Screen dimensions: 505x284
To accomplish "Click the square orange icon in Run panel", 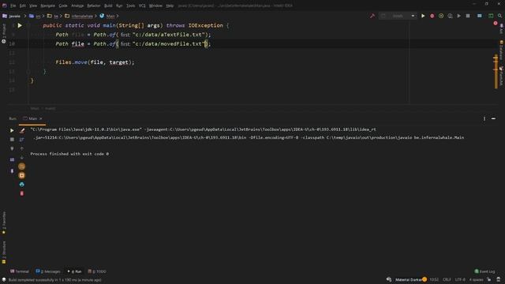I will coord(21,175).
